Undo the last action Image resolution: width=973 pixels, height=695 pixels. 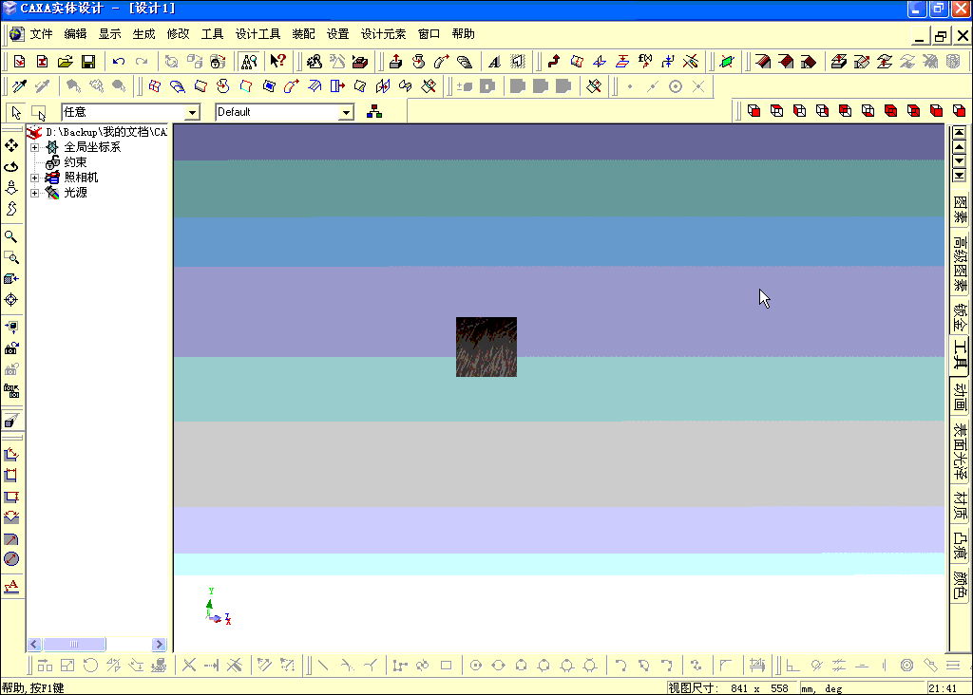pos(119,62)
